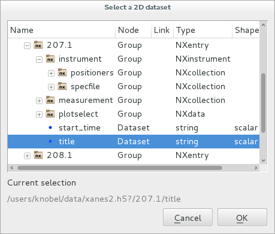Click the measurement nx folder icon
Screen dimensions: 275x234
[x=50, y=100]
